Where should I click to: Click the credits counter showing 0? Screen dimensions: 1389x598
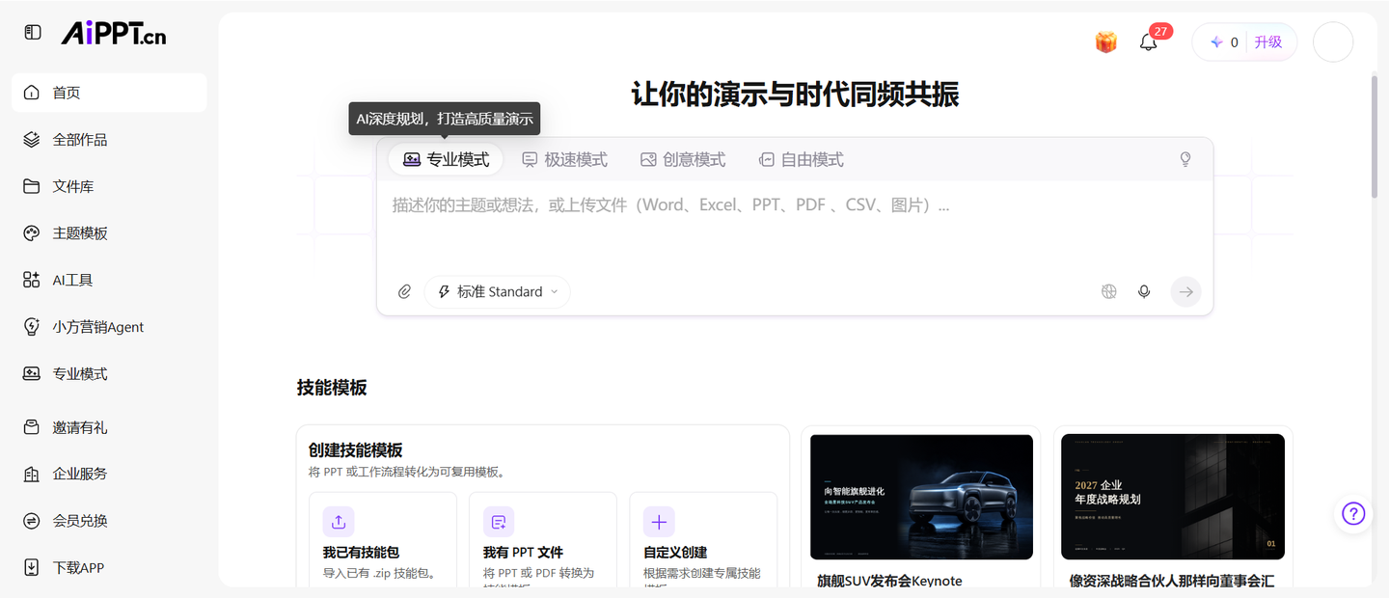(1224, 42)
